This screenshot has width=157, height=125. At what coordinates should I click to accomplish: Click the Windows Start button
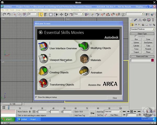click(7, 119)
